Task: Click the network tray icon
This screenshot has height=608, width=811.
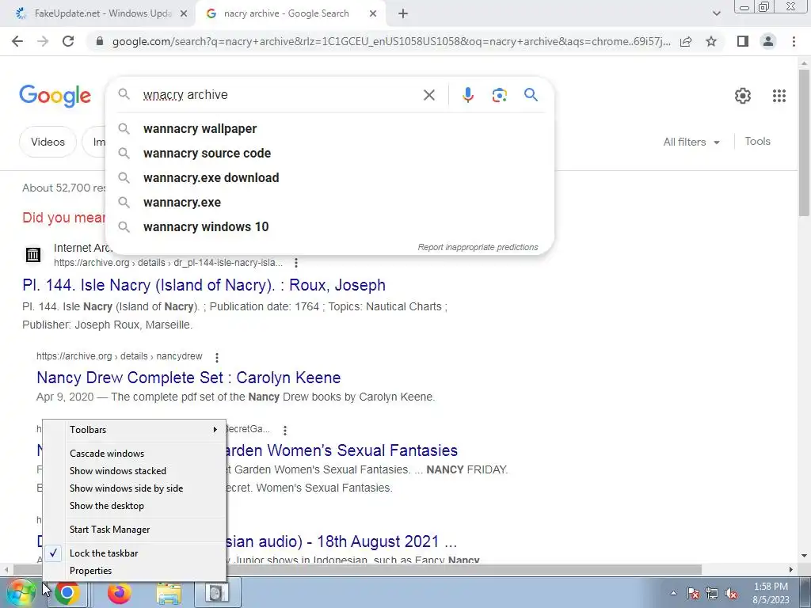Action: pyautogui.click(x=712, y=594)
